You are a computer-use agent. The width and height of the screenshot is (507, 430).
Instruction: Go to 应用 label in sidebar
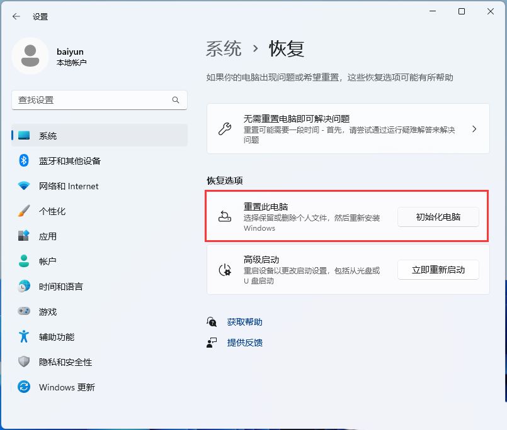[48, 236]
